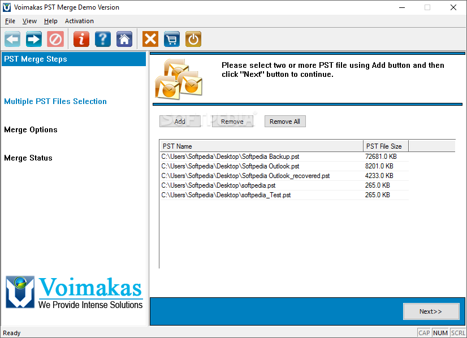Open the blue question mark Help icon

point(103,39)
